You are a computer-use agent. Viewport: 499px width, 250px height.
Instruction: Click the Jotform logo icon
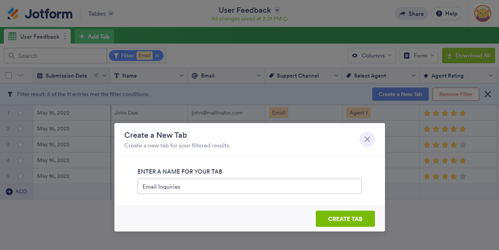[x=13, y=14]
